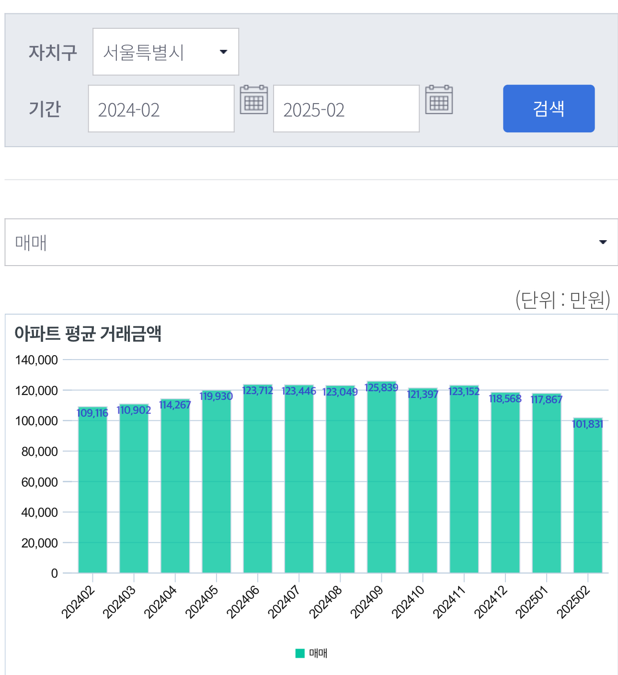The width and height of the screenshot is (618, 675).
Task: Select the 202409 bar in chart
Action: click(381, 477)
